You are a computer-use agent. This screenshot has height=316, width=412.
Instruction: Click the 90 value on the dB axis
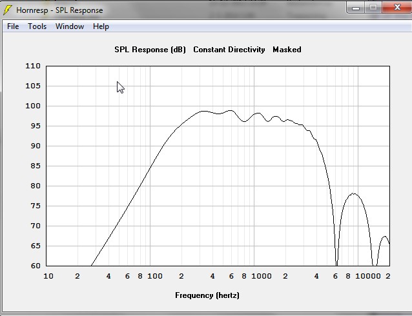tap(36, 146)
